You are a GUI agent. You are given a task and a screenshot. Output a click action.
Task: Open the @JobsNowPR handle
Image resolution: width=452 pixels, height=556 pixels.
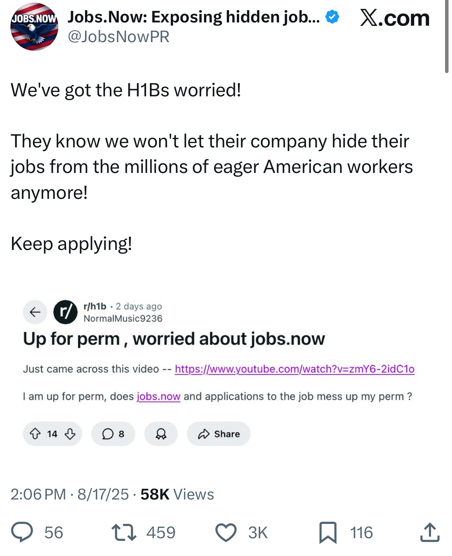point(119,37)
